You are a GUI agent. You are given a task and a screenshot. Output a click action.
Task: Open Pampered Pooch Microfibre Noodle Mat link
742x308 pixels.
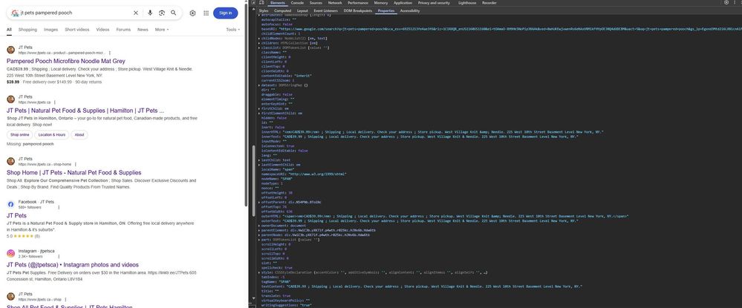pos(66,60)
